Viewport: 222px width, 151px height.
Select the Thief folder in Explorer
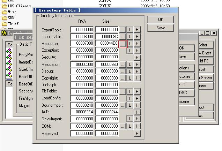tap(10, 24)
